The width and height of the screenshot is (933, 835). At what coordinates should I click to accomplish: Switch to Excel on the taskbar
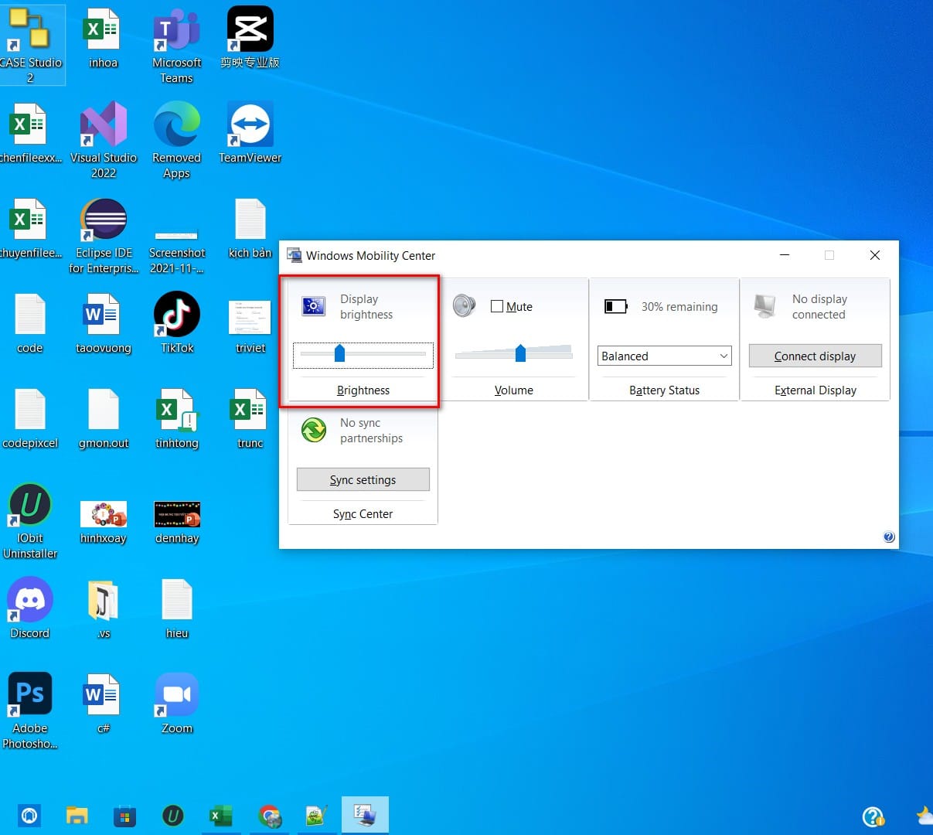(x=220, y=816)
